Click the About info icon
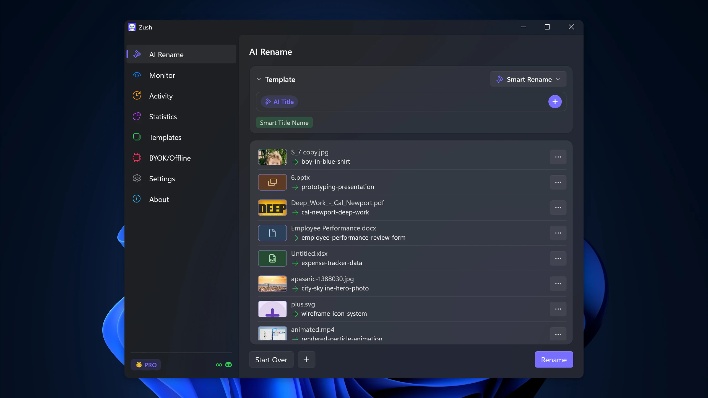Image resolution: width=708 pixels, height=398 pixels. coord(137,199)
